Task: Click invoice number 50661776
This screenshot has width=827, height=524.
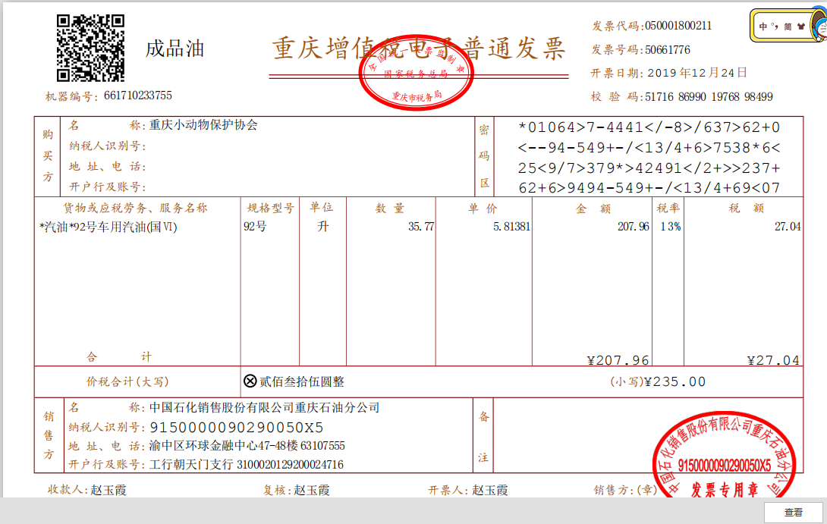Action: coord(667,50)
